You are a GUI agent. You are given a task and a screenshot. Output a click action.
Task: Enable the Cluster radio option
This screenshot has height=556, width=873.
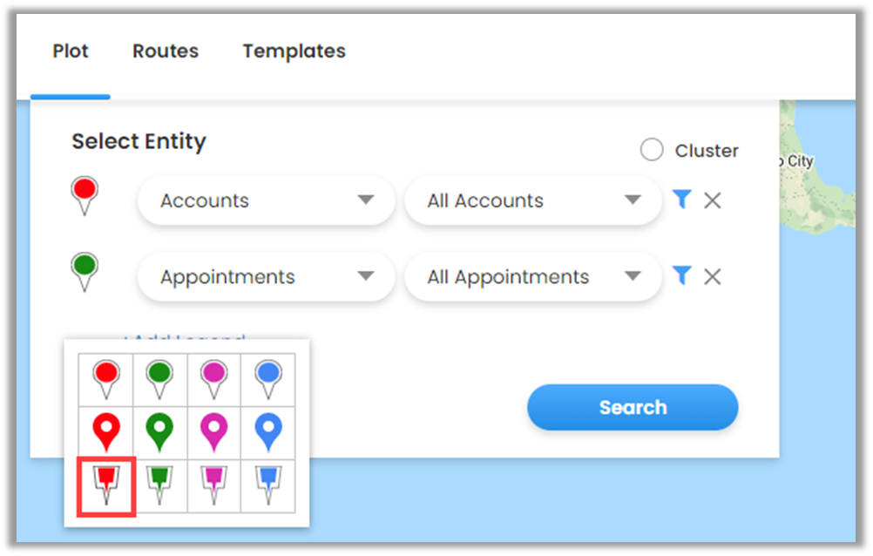[652, 151]
